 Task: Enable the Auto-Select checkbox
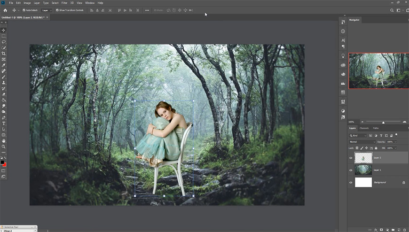tap(24, 10)
